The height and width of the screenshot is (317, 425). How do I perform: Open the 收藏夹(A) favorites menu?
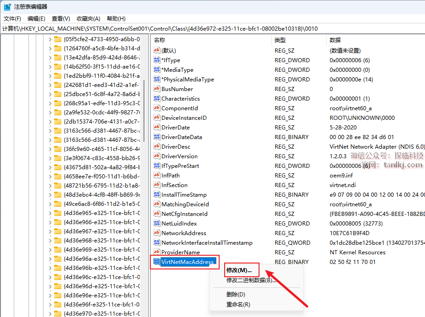tap(88, 19)
